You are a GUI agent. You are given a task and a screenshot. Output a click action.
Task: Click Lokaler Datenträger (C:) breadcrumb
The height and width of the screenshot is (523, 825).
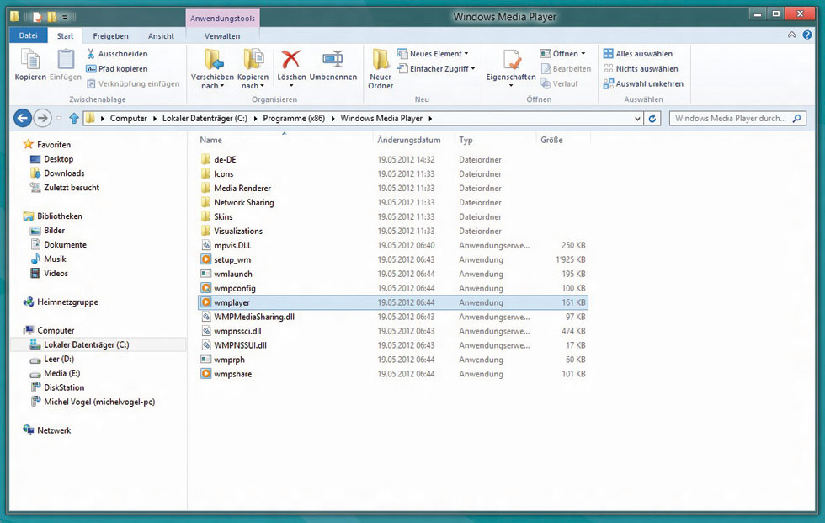205,119
